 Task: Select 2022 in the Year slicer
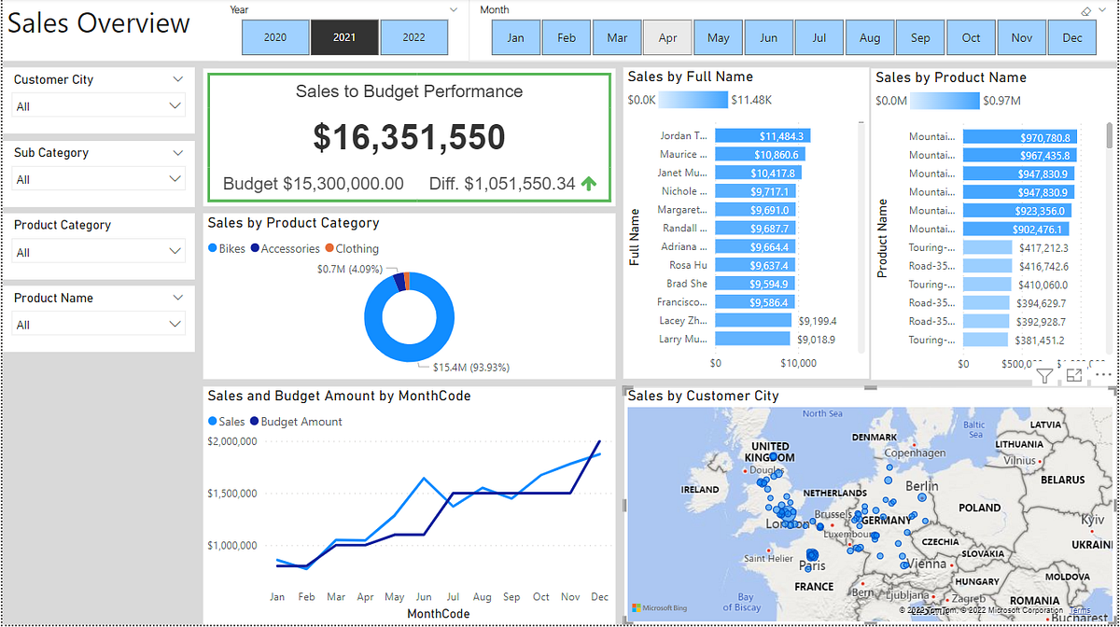click(414, 37)
